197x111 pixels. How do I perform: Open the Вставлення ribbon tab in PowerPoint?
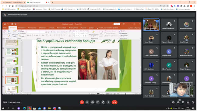(x=22, y=28)
